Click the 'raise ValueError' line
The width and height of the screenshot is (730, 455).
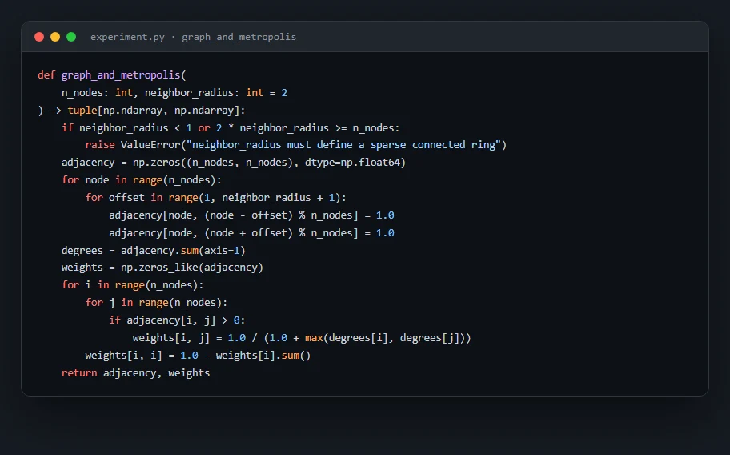click(x=296, y=145)
